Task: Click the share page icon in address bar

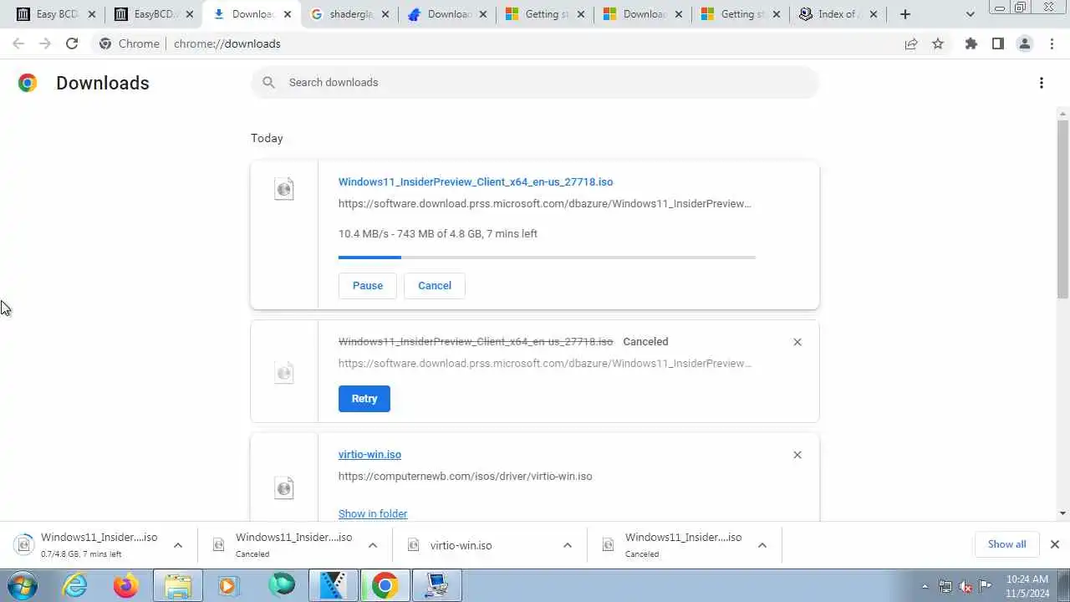Action: [x=911, y=43]
